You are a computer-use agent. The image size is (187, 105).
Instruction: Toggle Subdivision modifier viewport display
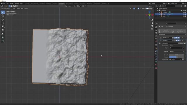pos(177,38)
